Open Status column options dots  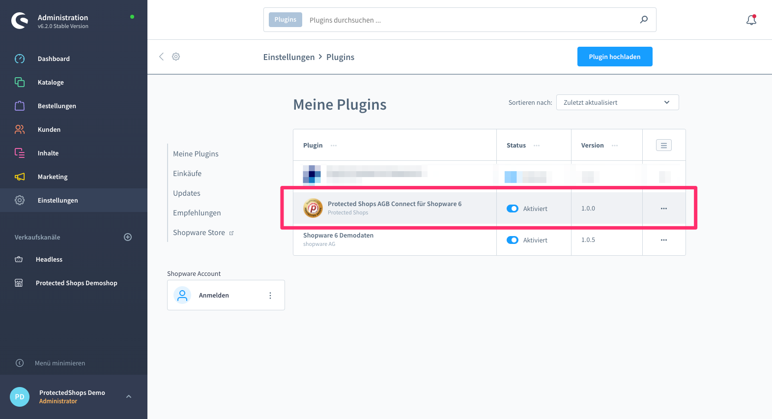click(537, 146)
